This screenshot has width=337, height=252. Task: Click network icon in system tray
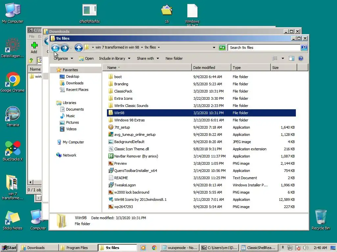(290, 248)
